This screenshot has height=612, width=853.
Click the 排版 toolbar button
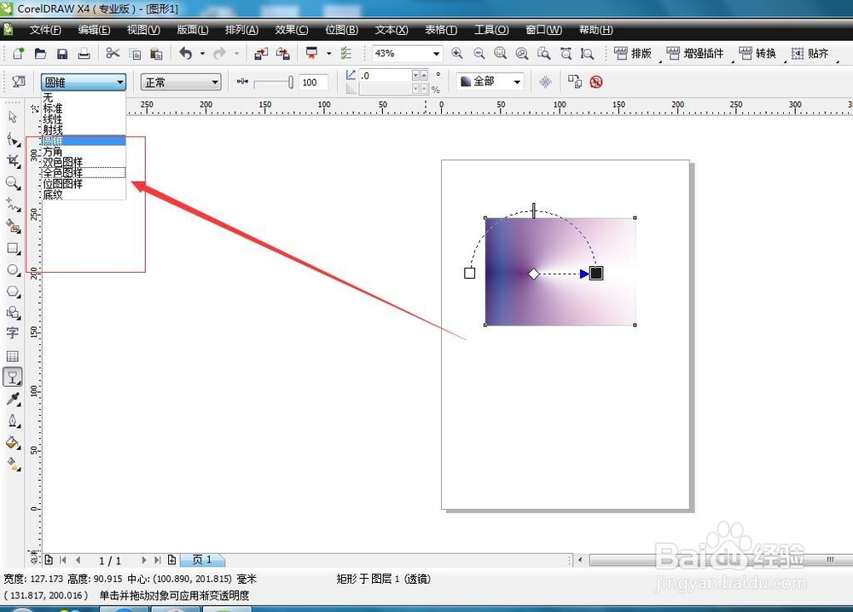pyautogui.click(x=633, y=53)
